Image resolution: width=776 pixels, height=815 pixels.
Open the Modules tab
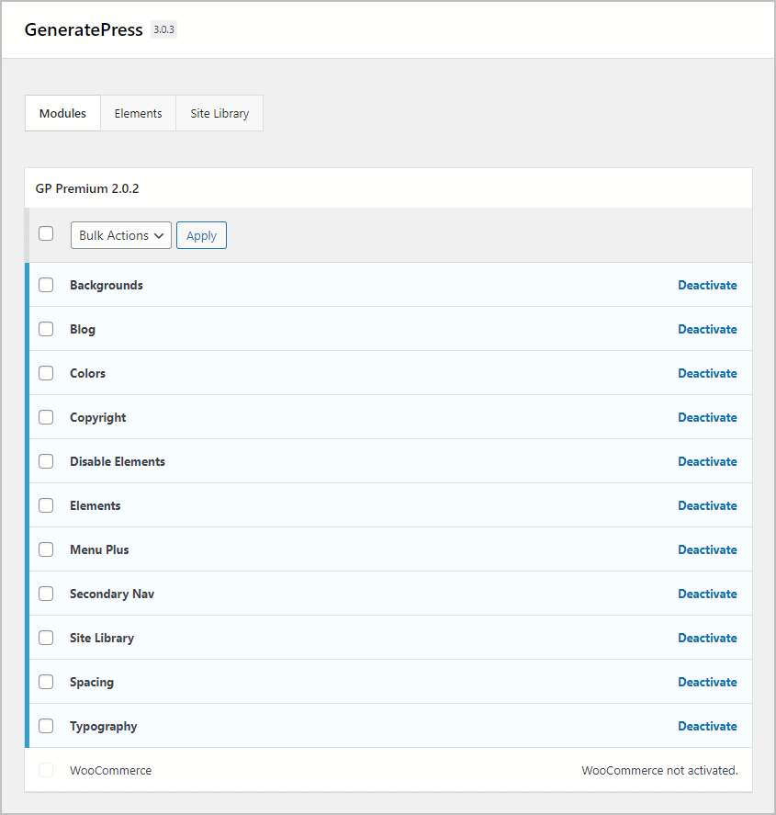coord(62,113)
